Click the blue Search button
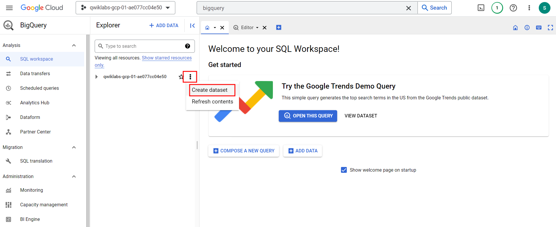The image size is (556, 227). pos(434,8)
